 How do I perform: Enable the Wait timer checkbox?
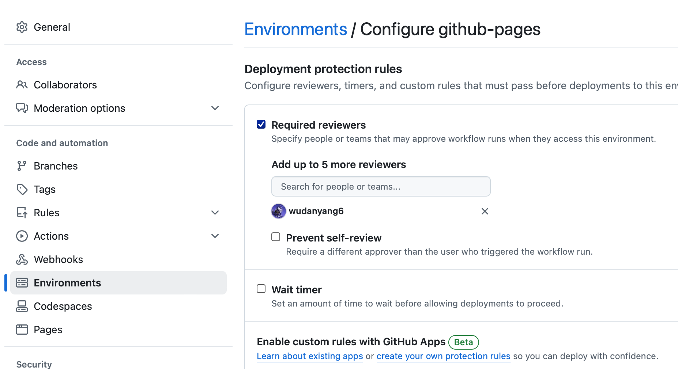coord(261,289)
